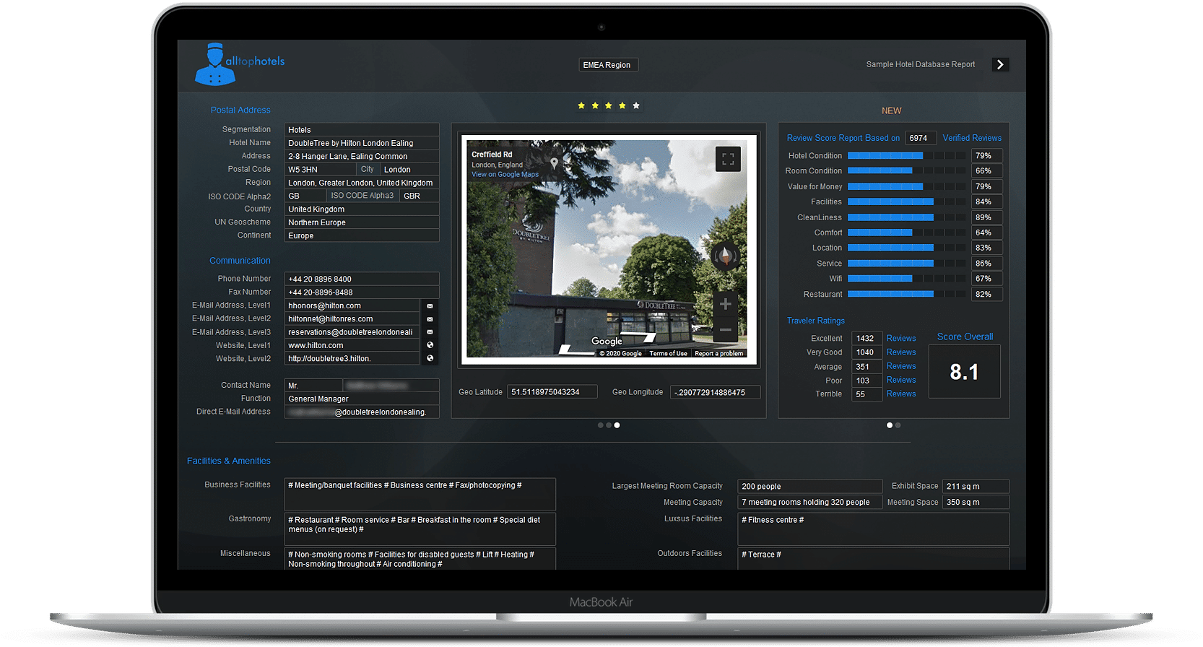Image resolution: width=1203 pixels, height=647 pixels.
Task: Click the Largest Meeting Room Capacity field
Action: click(x=809, y=487)
